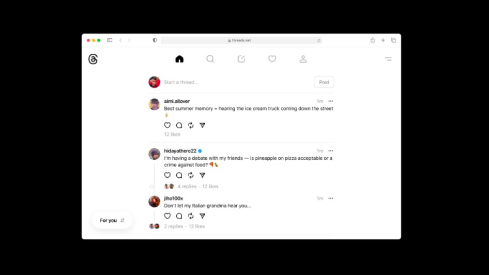Click the Post button
This screenshot has width=489, height=275.
(x=324, y=82)
